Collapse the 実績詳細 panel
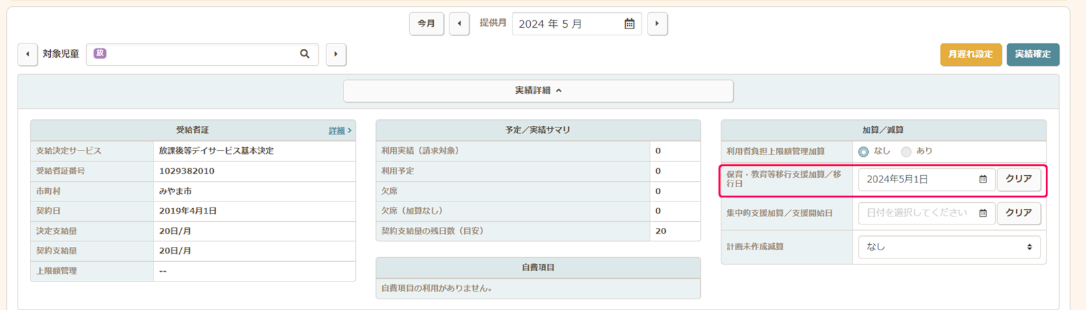The height and width of the screenshot is (310, 1086). point(538,91)
